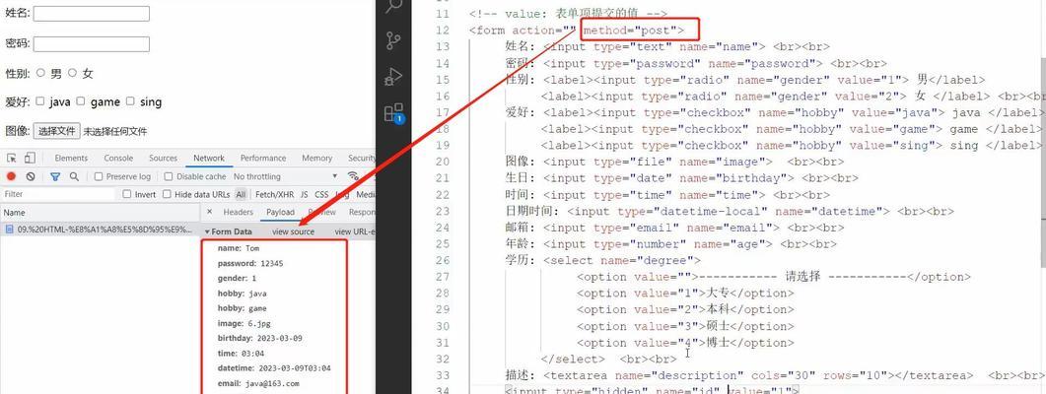1046x394 pixels.
Task: Click the option 本科 code line
Action: click(x=686, y=309)
